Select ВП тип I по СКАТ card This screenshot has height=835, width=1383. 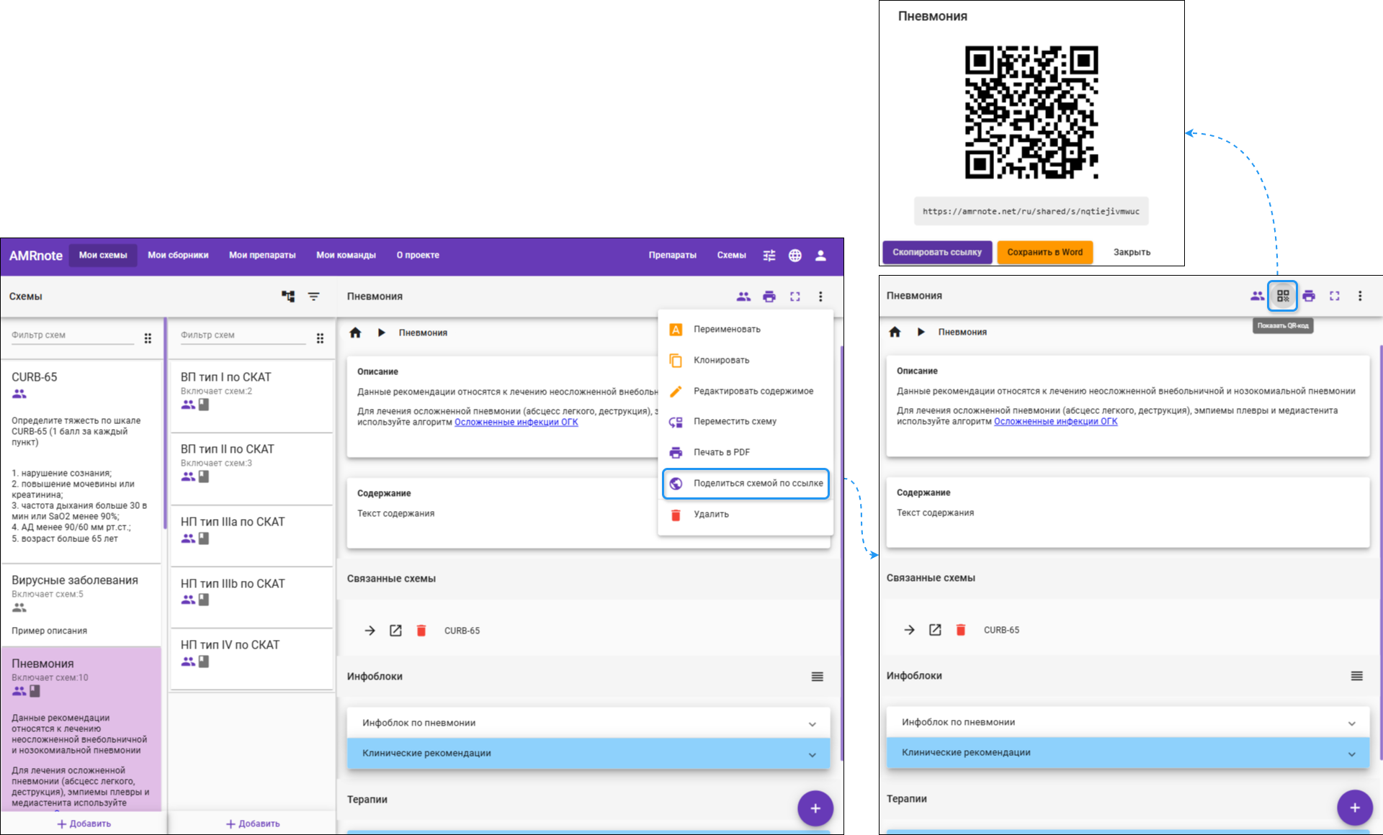click(x=251, y=395)
